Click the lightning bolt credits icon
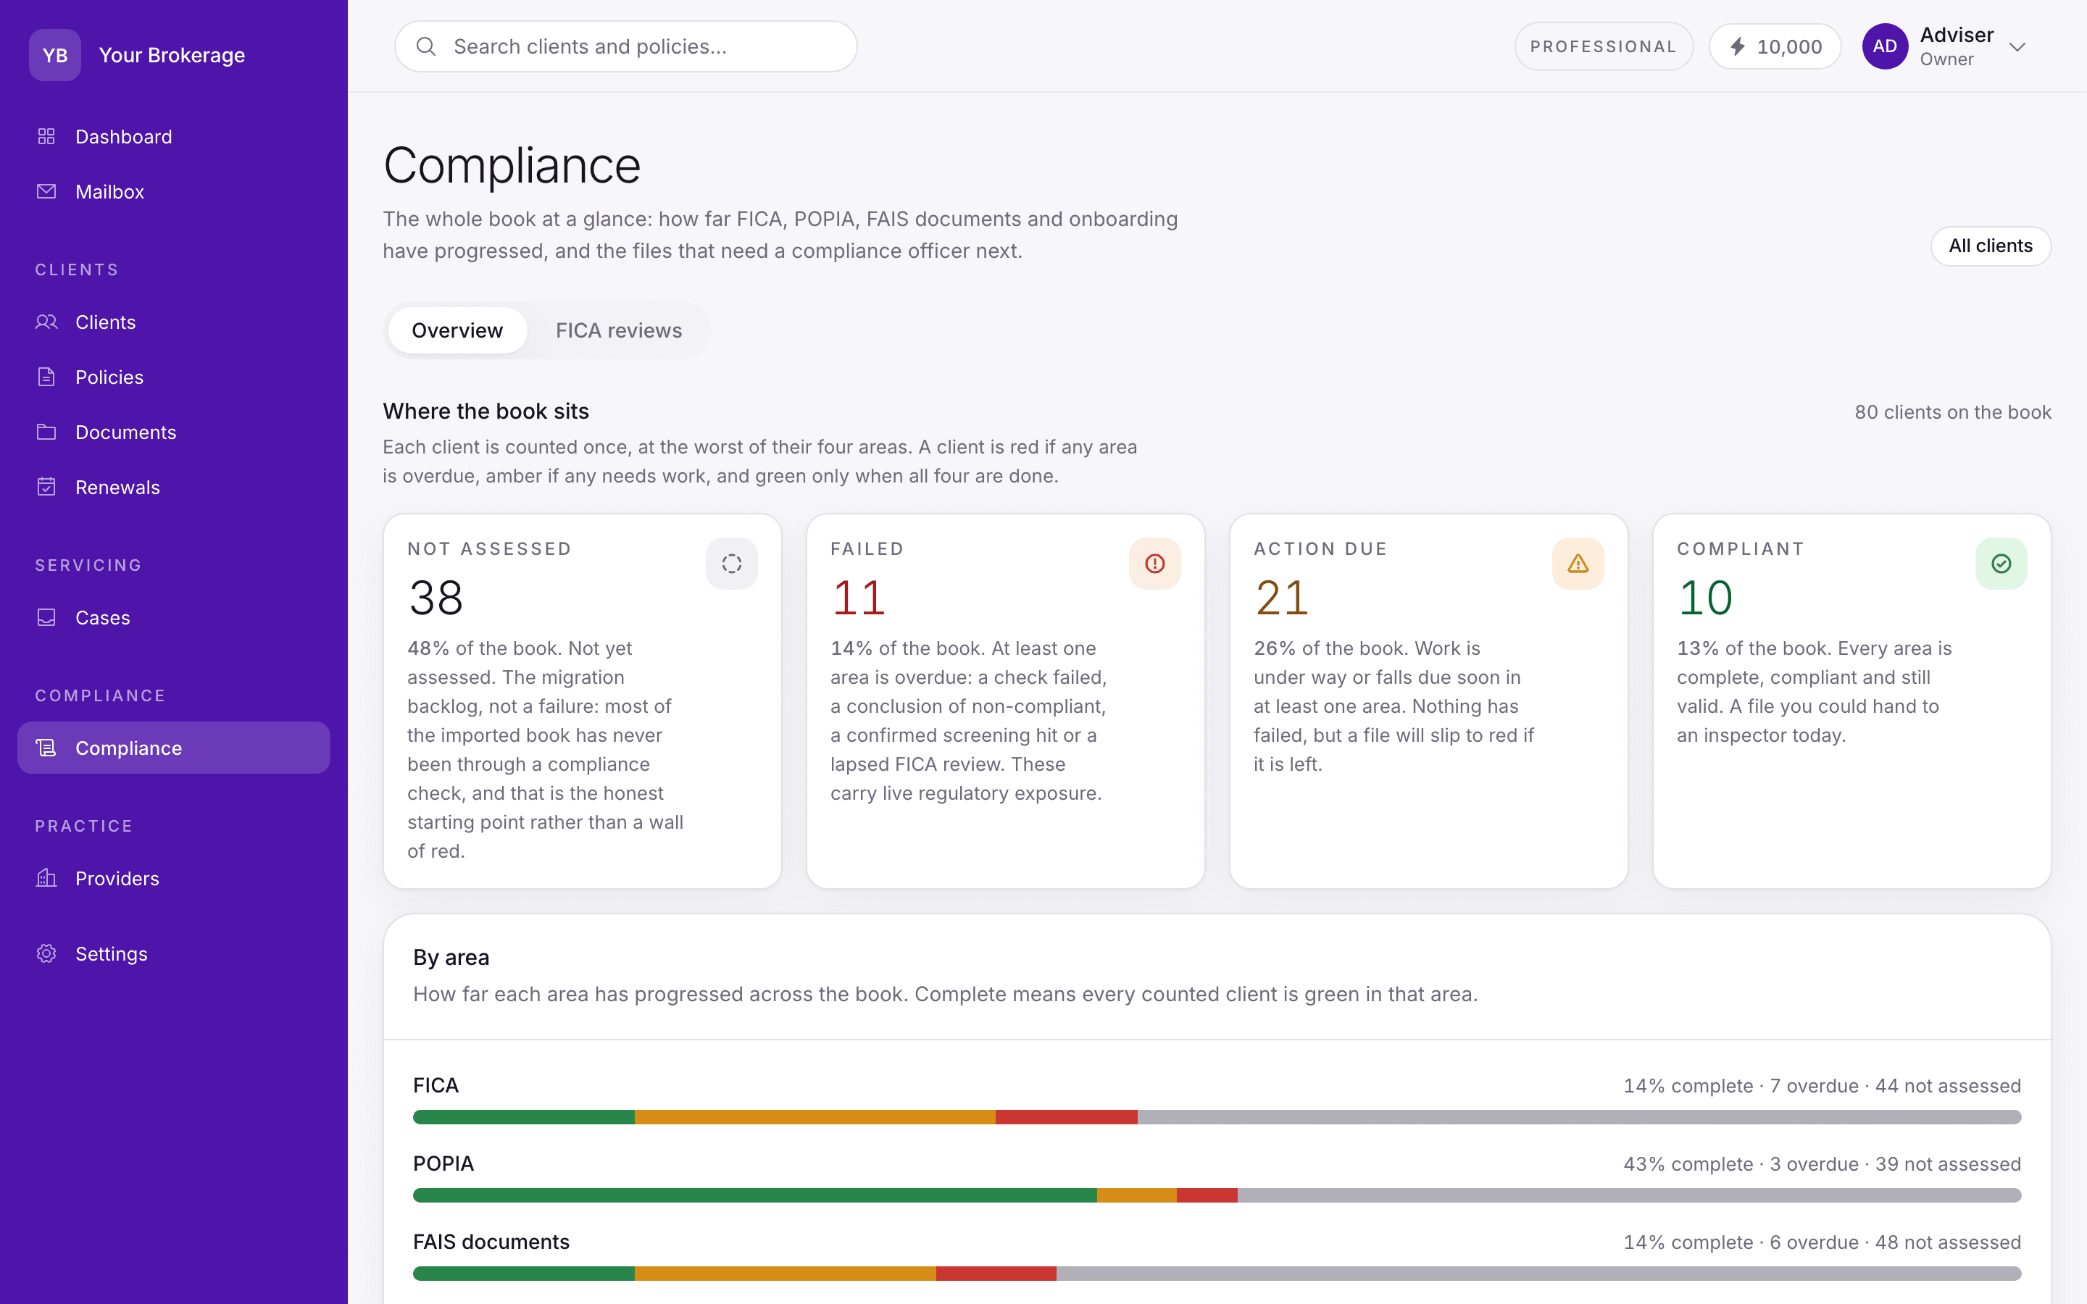This screenshot has height=1304, width=2087. [x=1738, y=46]
